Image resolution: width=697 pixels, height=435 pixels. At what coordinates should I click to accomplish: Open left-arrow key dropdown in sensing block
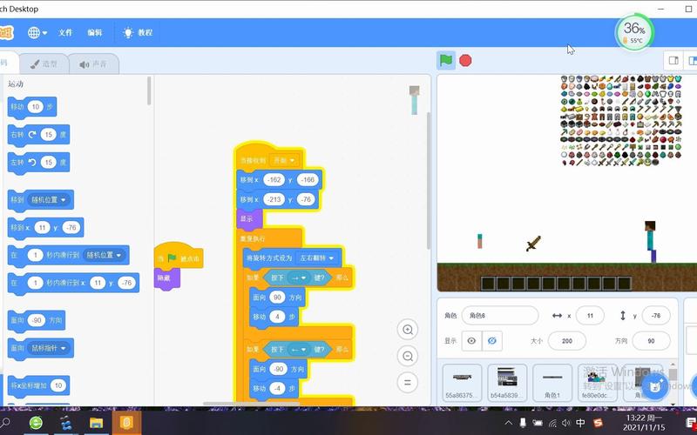pos(298,350)
